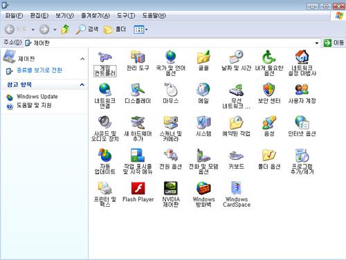The width and height of the screenshot is (346, 260).
Task: Open the 전원 옵션 icon
Action: click(171, 155)
